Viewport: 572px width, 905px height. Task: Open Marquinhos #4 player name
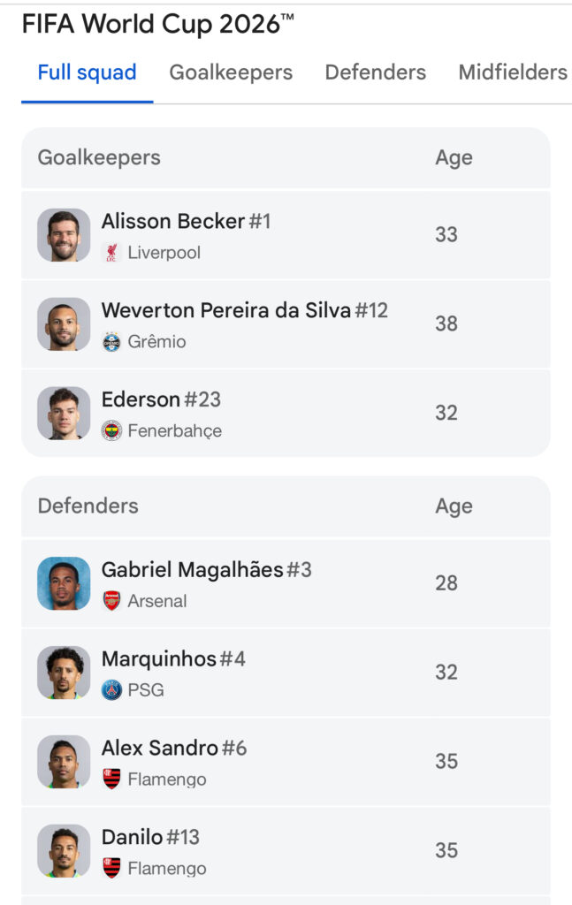173,658
